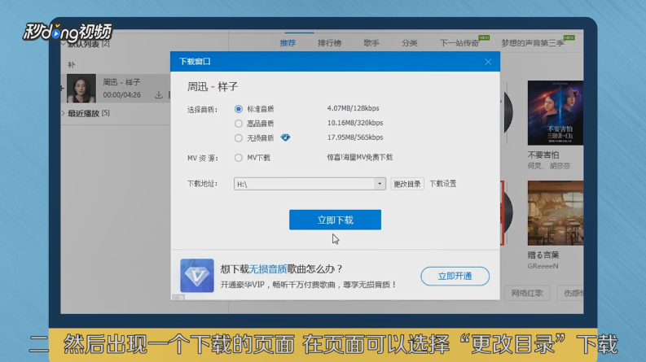Choose the 无损音质 lossless option

(x=239, y=138)
